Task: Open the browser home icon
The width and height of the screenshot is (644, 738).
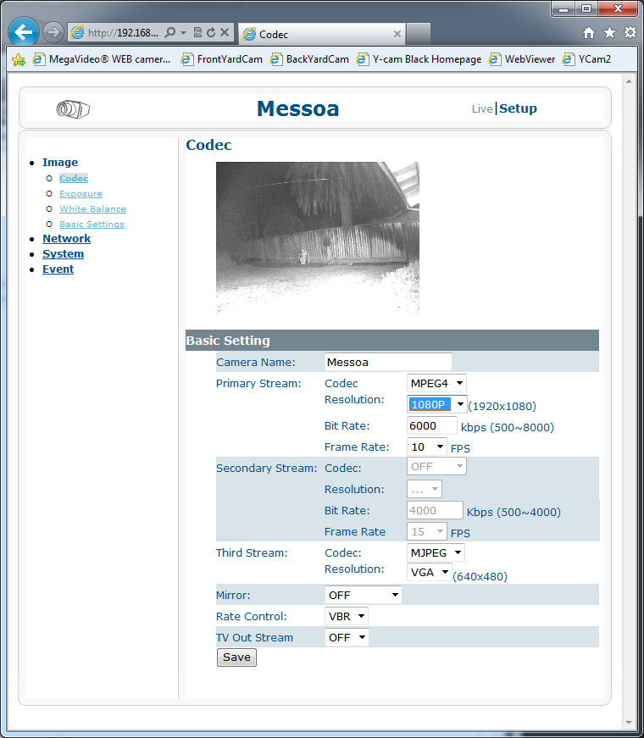Action: (589, 33)
